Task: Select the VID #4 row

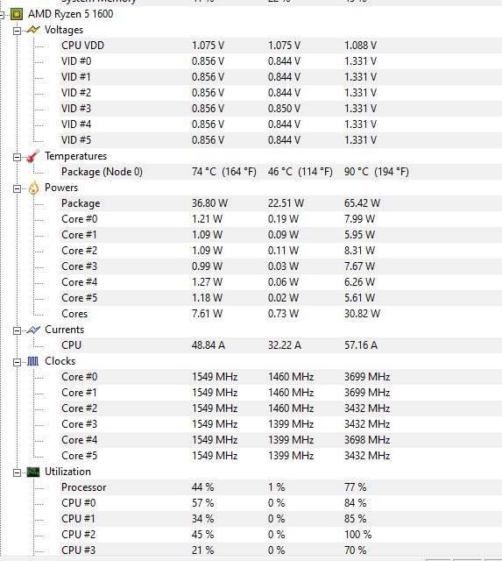Action: point(280,124)
